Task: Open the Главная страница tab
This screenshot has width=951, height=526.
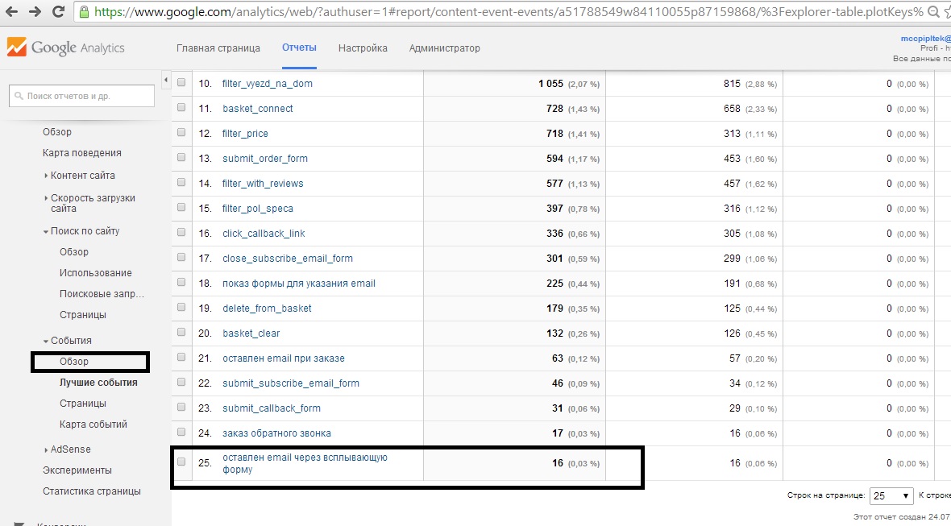Action: (x=218, y=48)
